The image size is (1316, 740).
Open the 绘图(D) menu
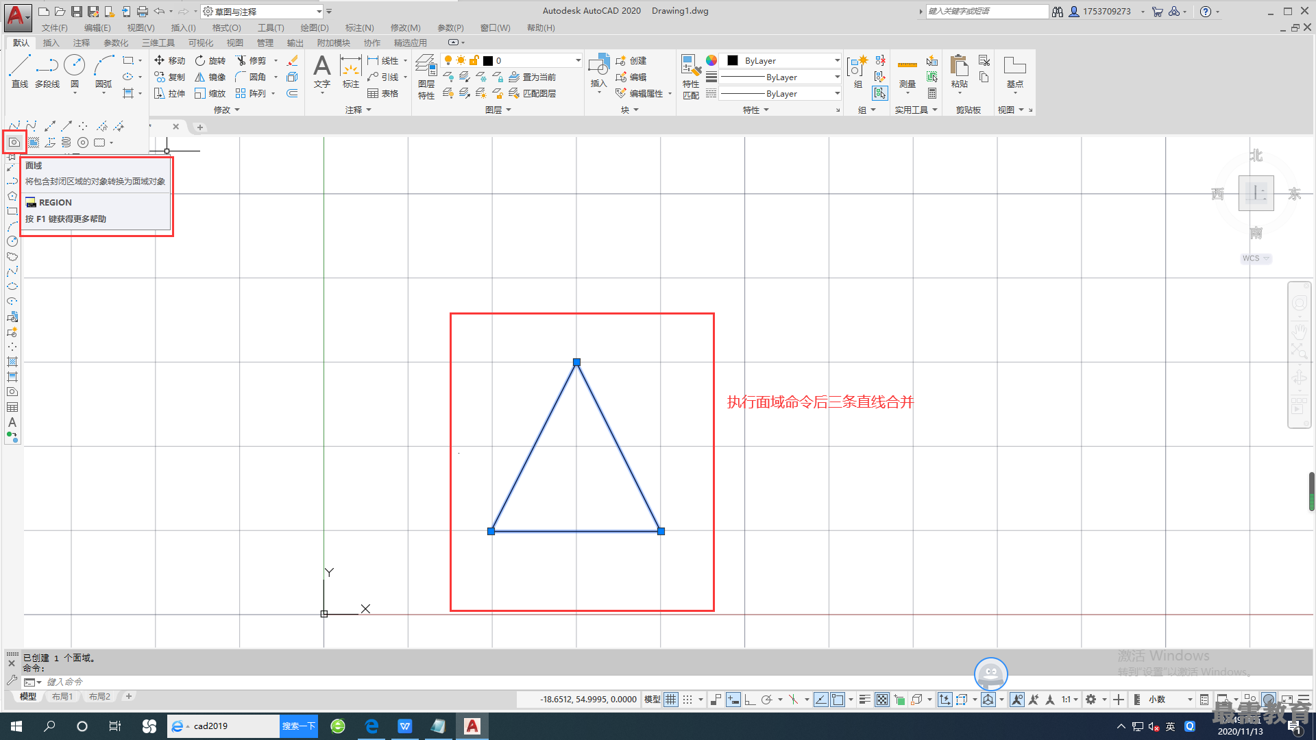coord(315,28)
